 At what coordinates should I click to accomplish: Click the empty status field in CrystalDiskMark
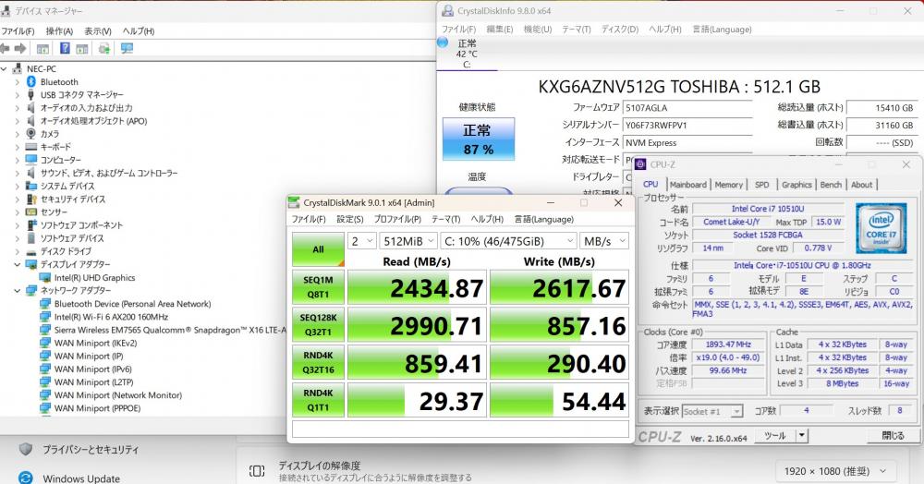[460, 430]
